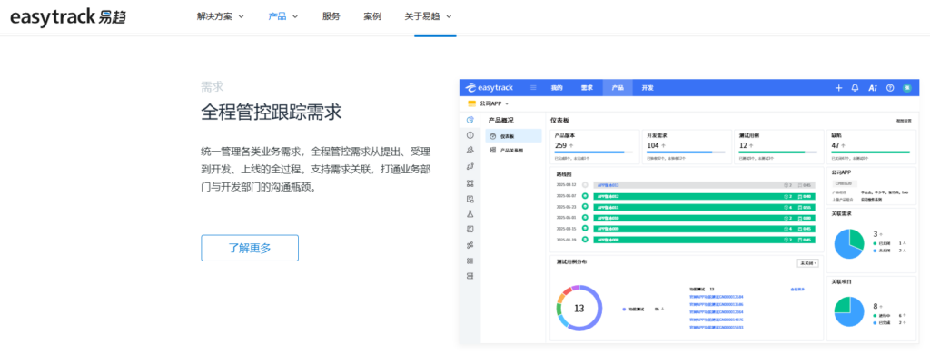Switch to the 开发 tab in dashboard
The height and width of the screenshot is (354, 930).
coord(648,88)
